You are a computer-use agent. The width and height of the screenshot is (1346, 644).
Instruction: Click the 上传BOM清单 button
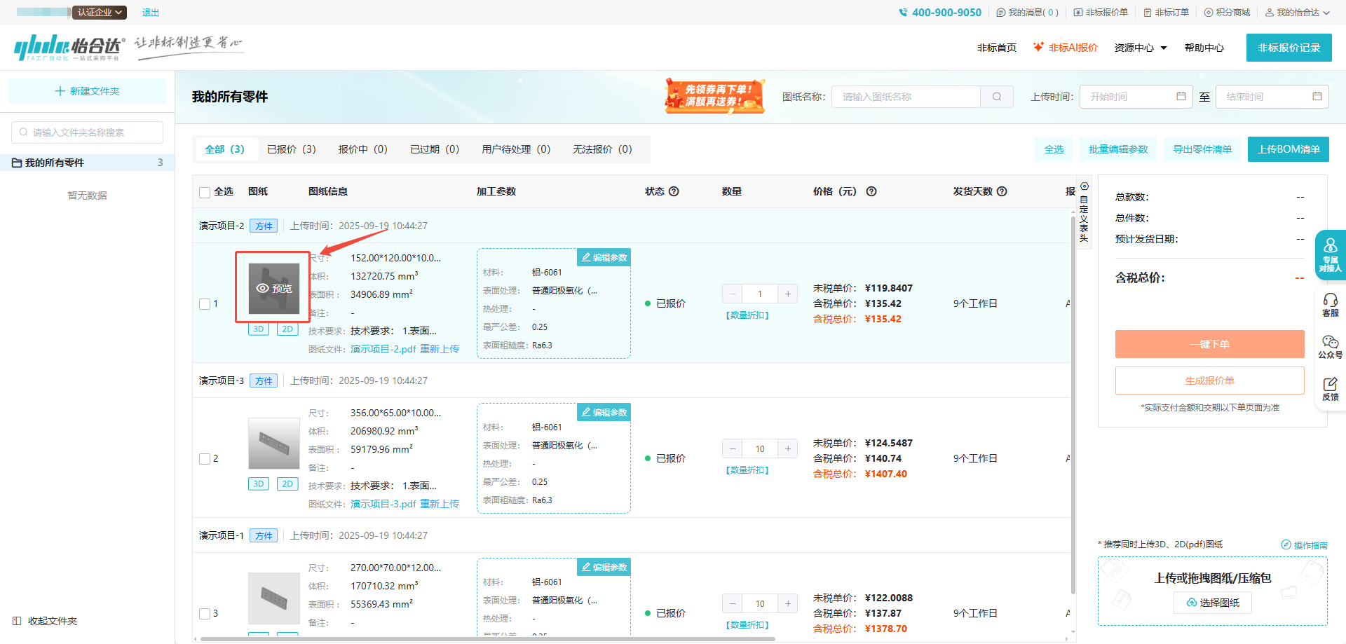tap(1288, 149)
